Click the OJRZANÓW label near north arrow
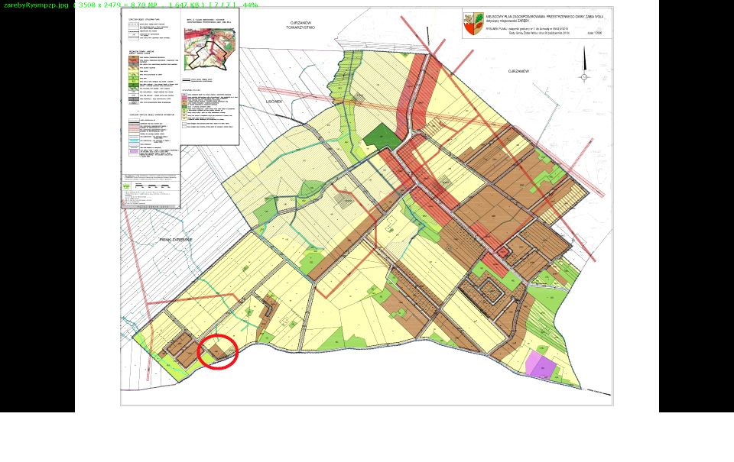This screenshot has width=734, height=462. tap(518, 70)
